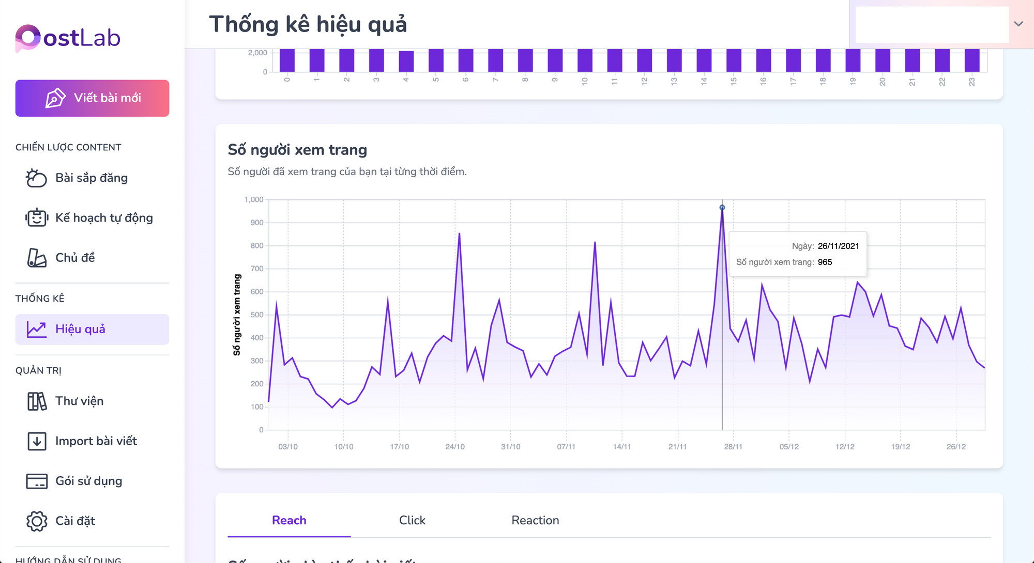Open Import bài viết page
The width and height of the screenshot is (1034, 563).
(92, 441)
